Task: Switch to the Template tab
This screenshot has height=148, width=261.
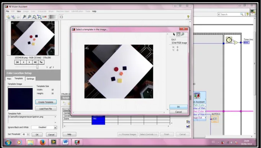Action: click(x=19, y=79)
